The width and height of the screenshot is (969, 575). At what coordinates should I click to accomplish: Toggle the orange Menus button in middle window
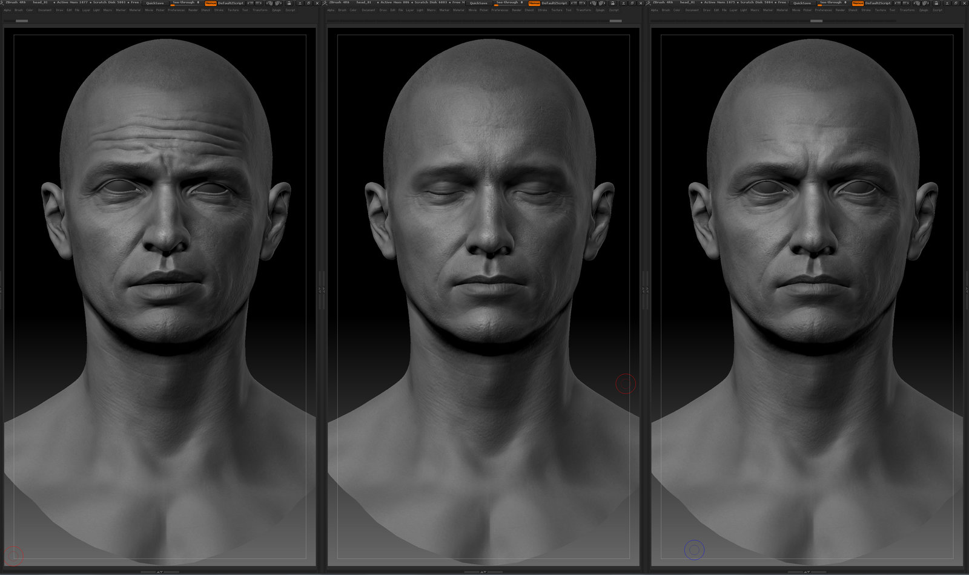(534, 3)
